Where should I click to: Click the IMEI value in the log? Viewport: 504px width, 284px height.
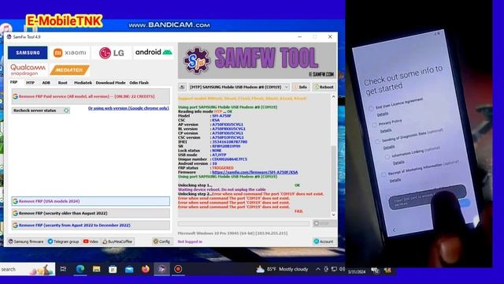click(229, 142)
